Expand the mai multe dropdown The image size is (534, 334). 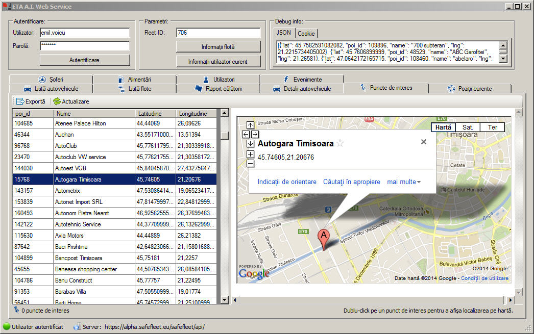coord(404,182)
